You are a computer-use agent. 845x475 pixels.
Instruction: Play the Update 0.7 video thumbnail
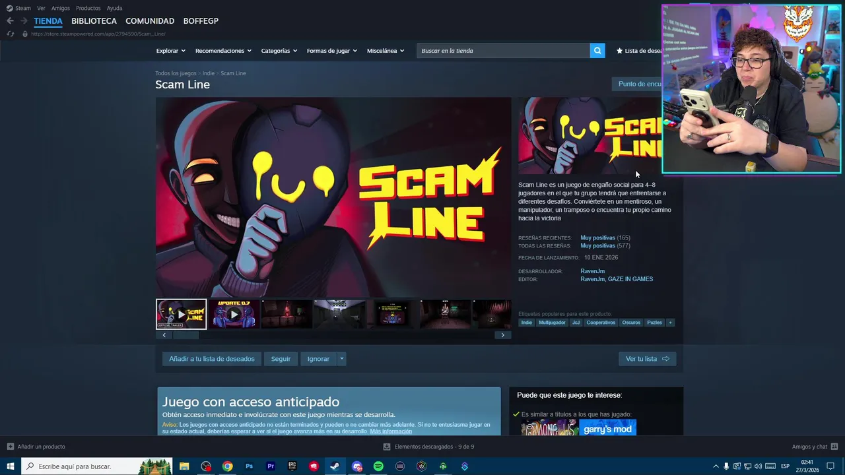[x=234, y=314]
